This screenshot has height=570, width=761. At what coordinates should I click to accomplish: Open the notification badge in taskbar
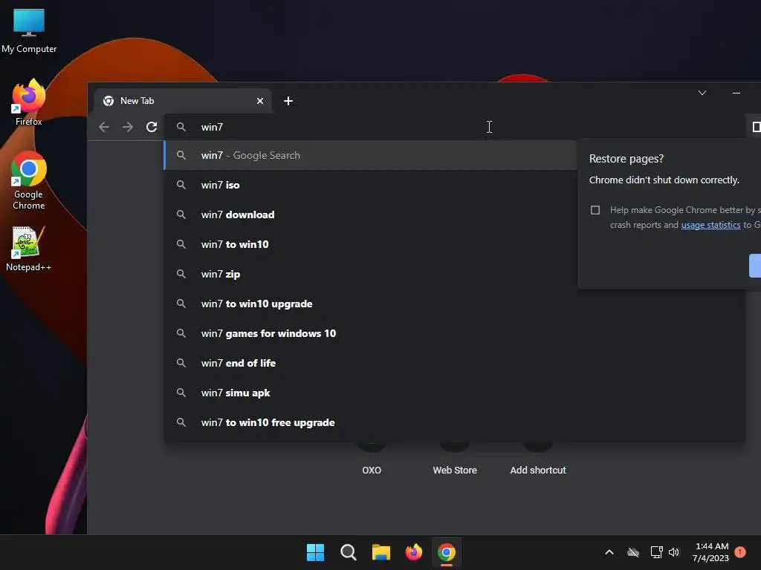pyautogui.click(x=739, y=552)
